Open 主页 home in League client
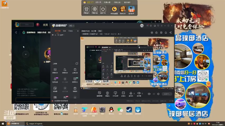 click(45, 25)
